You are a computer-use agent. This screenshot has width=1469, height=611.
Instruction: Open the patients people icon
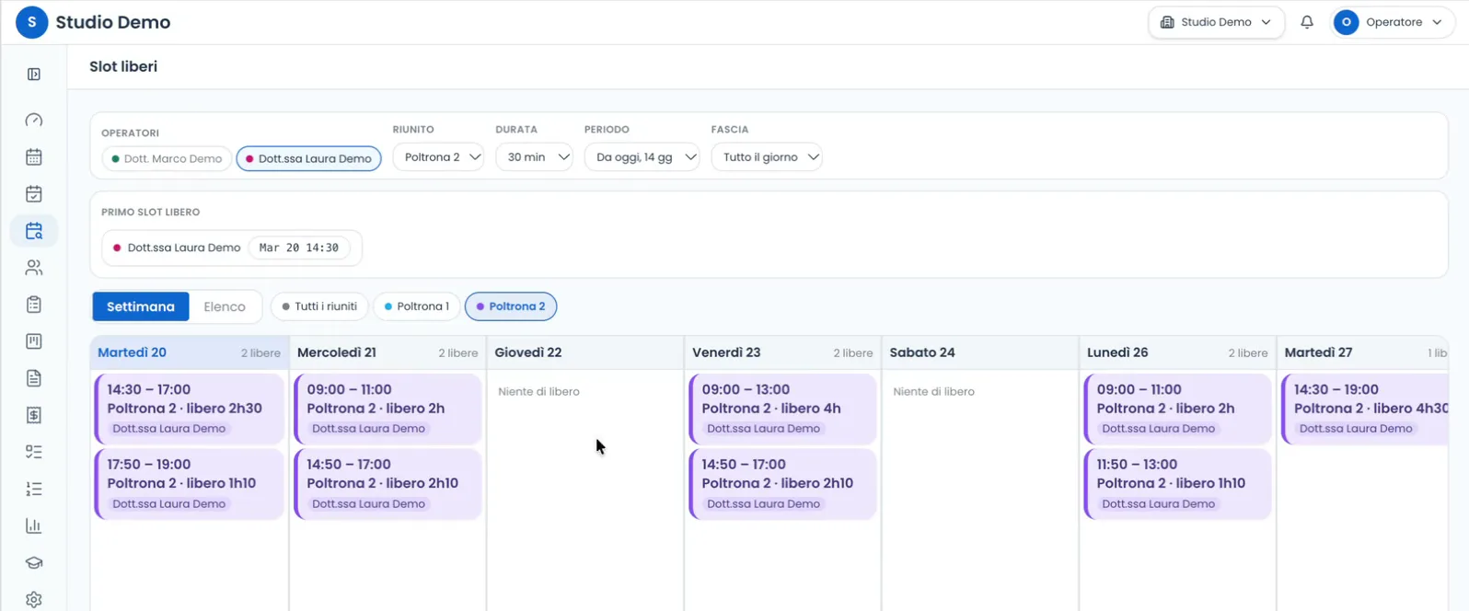[34, 268]
